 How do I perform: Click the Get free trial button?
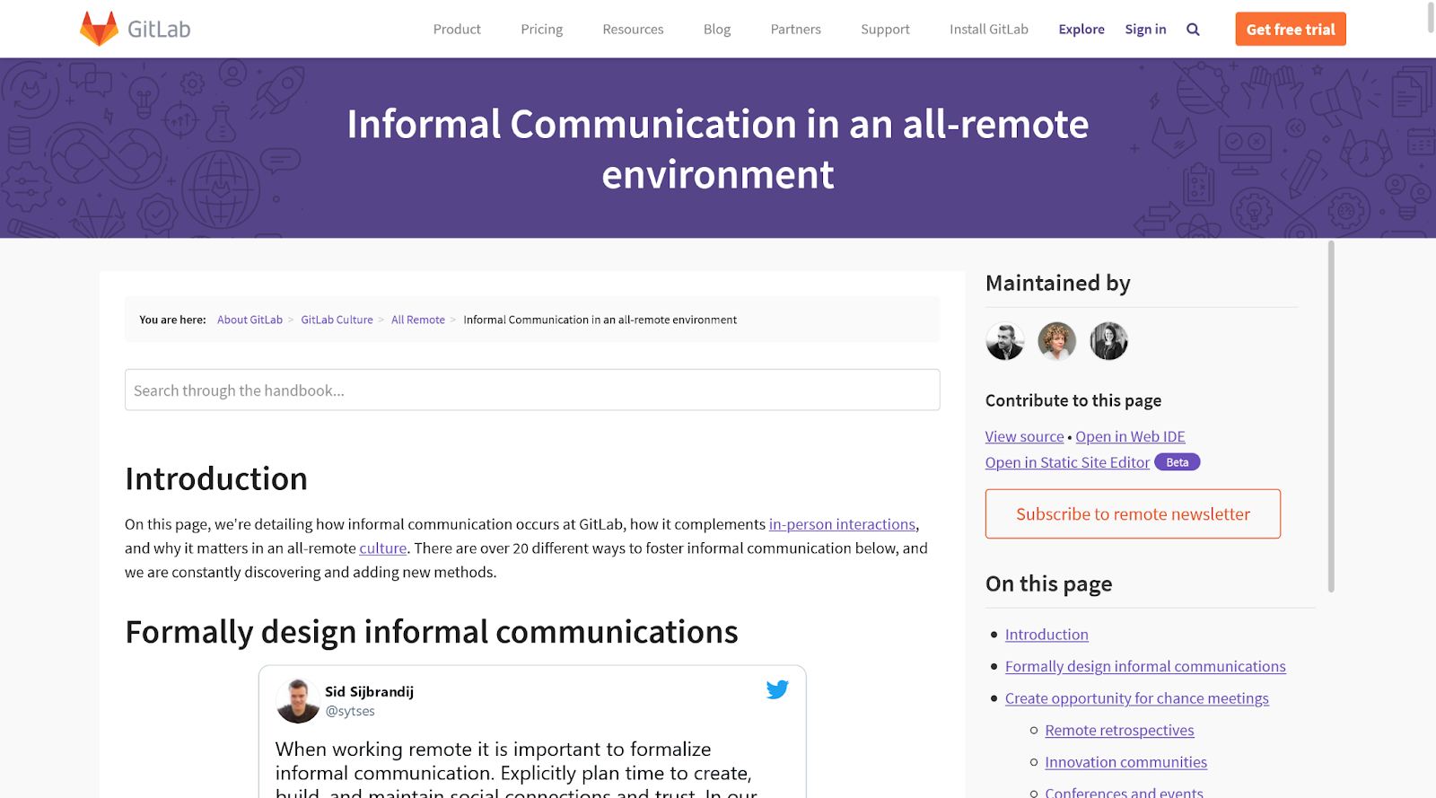[1291, 29]
